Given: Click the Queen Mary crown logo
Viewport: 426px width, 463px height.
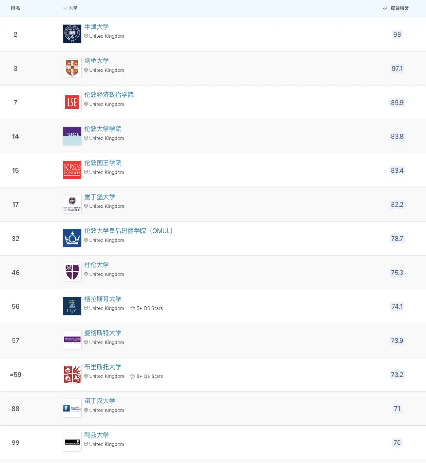Looking at the screenshot, I should 72,238.
